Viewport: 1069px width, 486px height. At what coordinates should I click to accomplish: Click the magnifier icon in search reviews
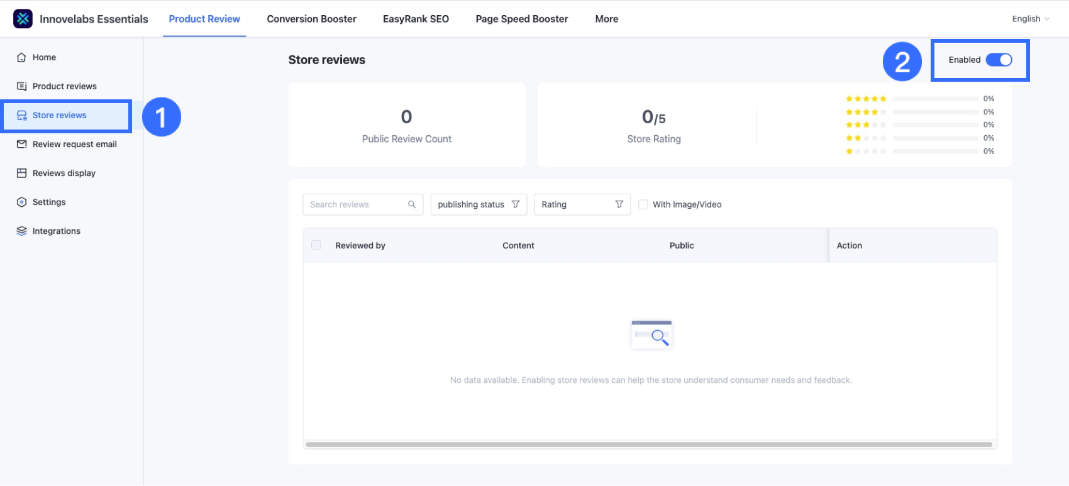coord(412,204)
